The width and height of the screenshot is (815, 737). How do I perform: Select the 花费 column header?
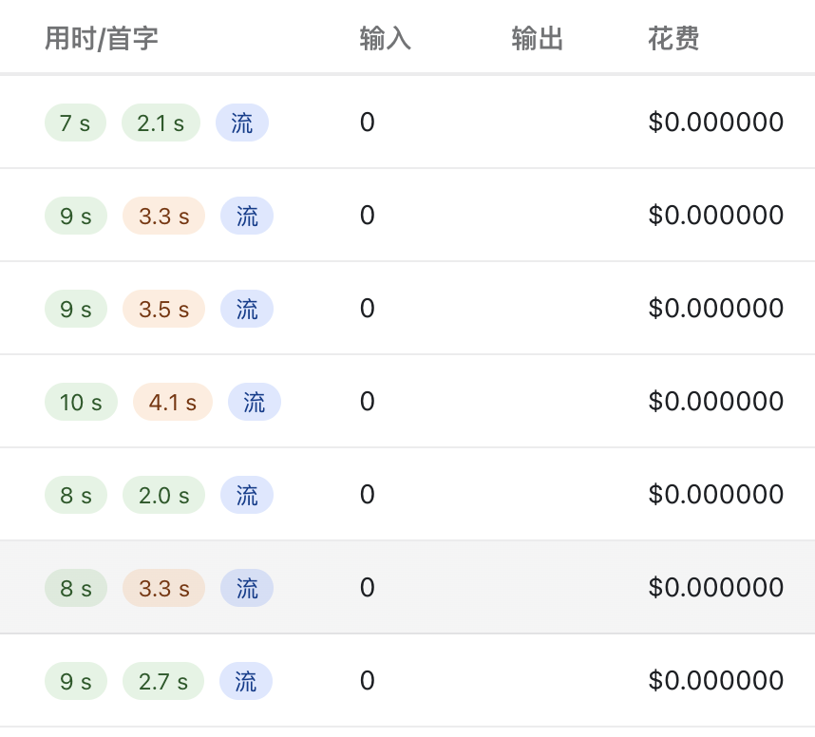pos(673,38)
